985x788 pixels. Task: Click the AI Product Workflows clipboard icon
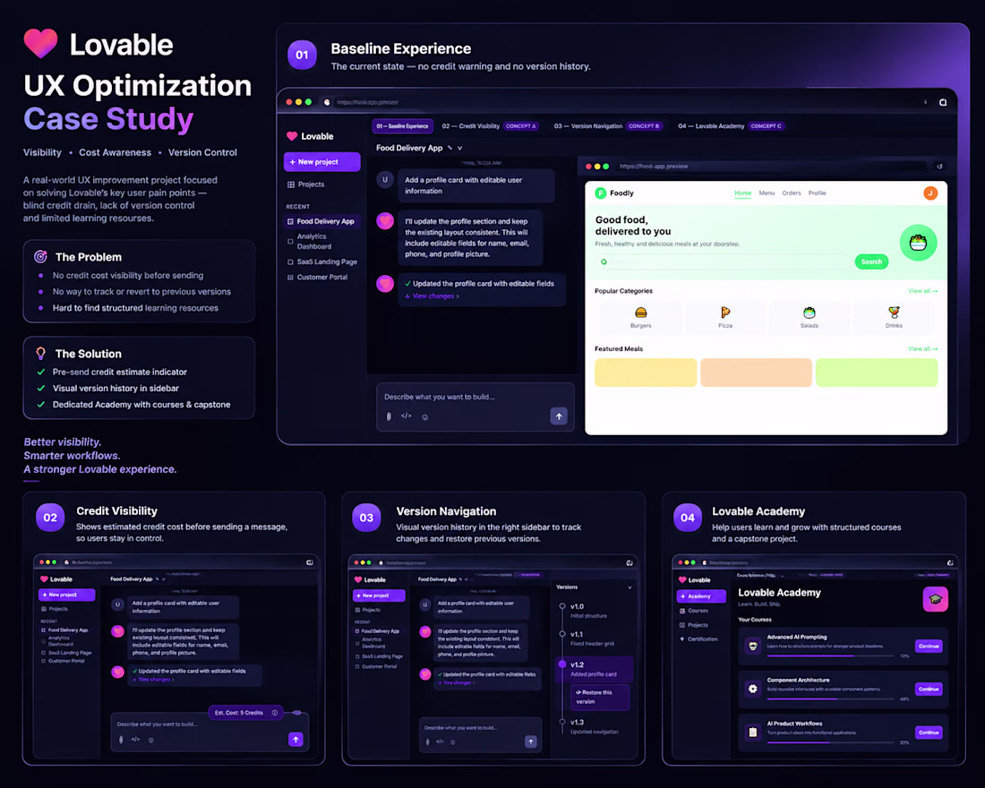pyautogui.click(x=752, y=732)
